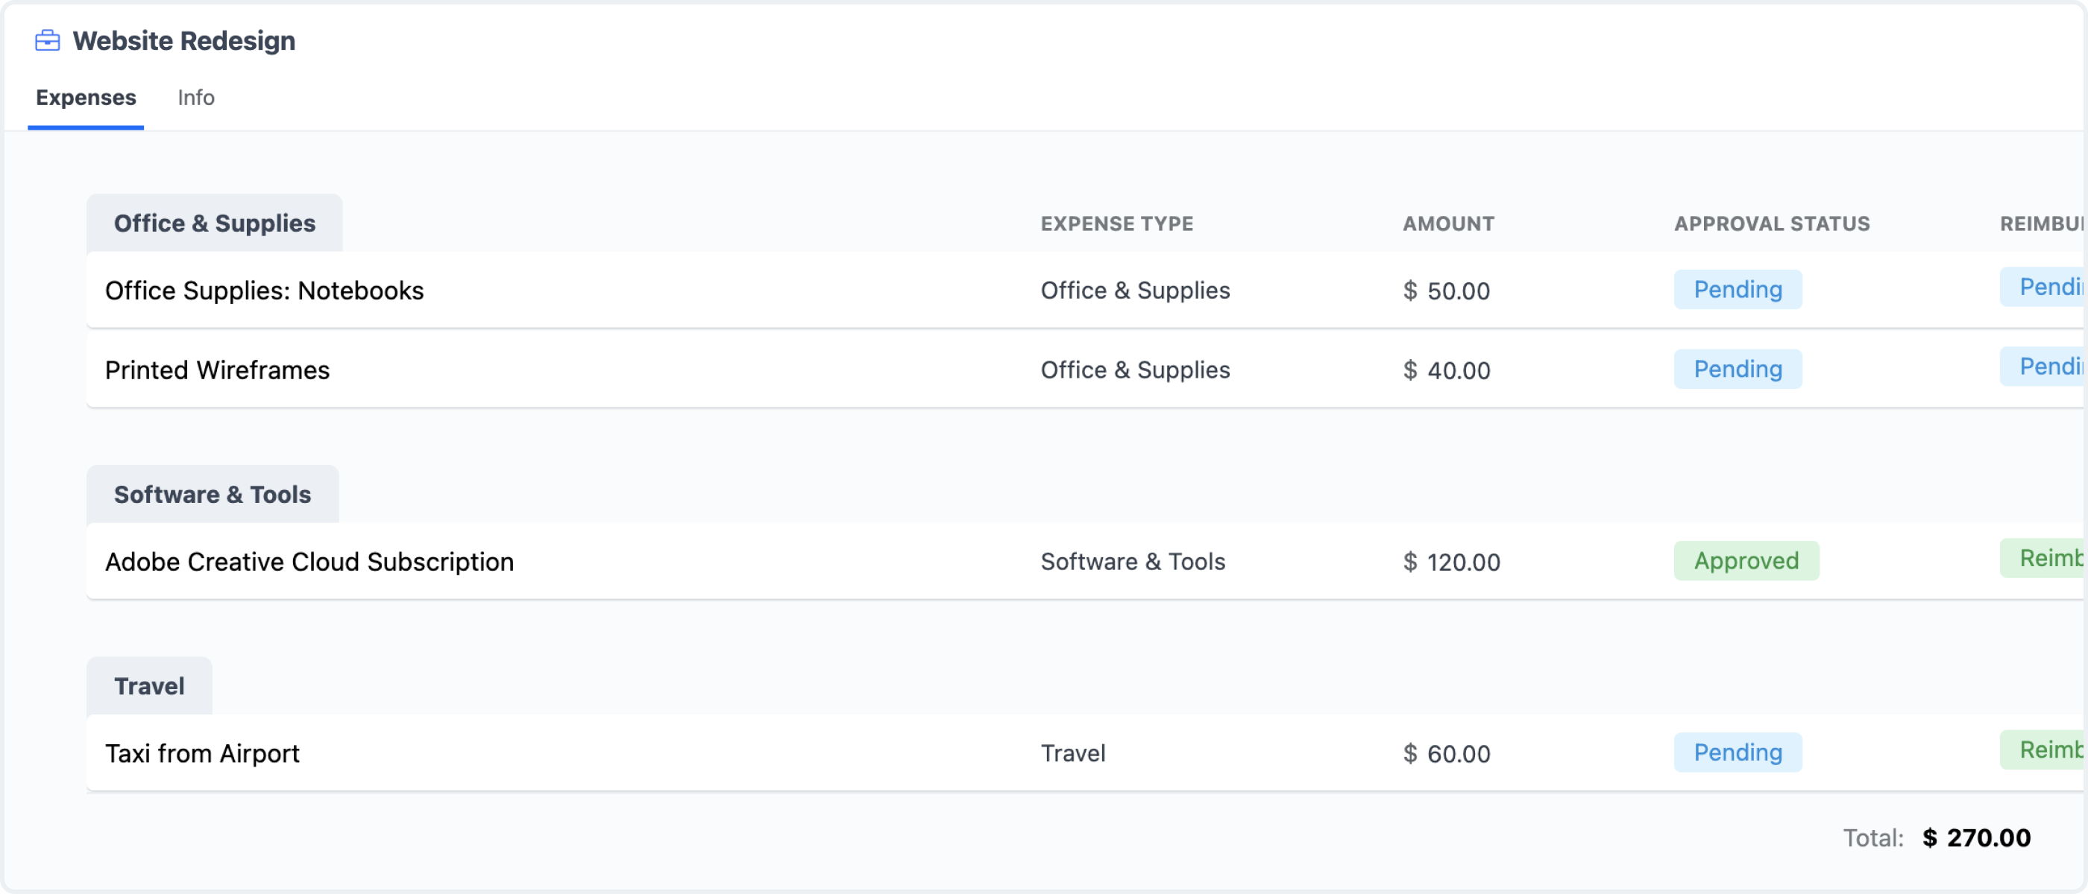Click the Approved status on Adobe Creative Cloud Subscription
Image resolution: width=2088 pixels, height=894 pixels.
click(x=1746, y=560)
